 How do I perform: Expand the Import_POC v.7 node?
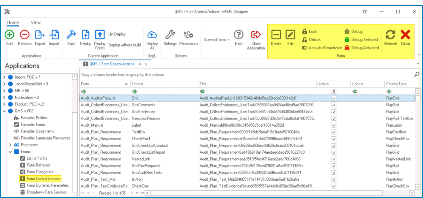[x=4, y=77]
